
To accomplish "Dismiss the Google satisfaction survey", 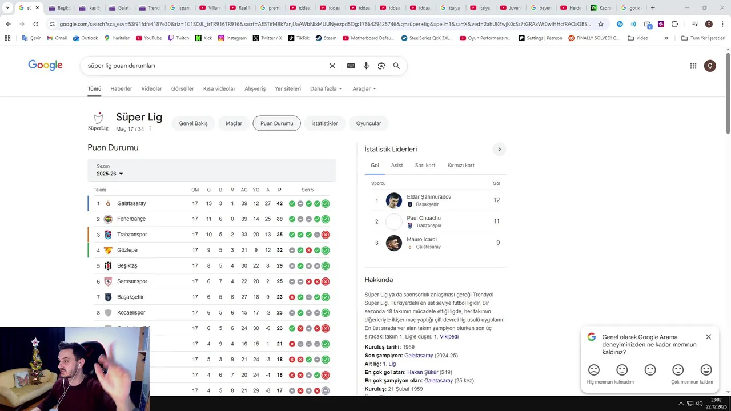I will point(708,337).
